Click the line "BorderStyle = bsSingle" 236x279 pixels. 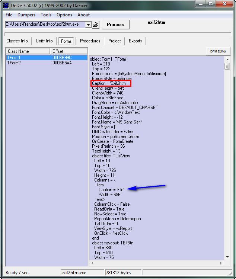[112, 78]
